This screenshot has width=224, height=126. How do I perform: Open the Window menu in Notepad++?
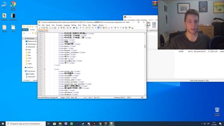(101, 25)
